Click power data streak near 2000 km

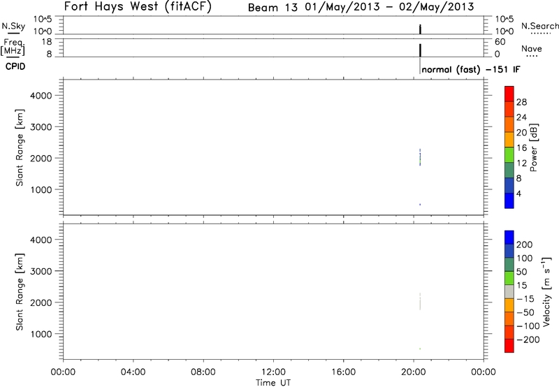coord(419,157)
